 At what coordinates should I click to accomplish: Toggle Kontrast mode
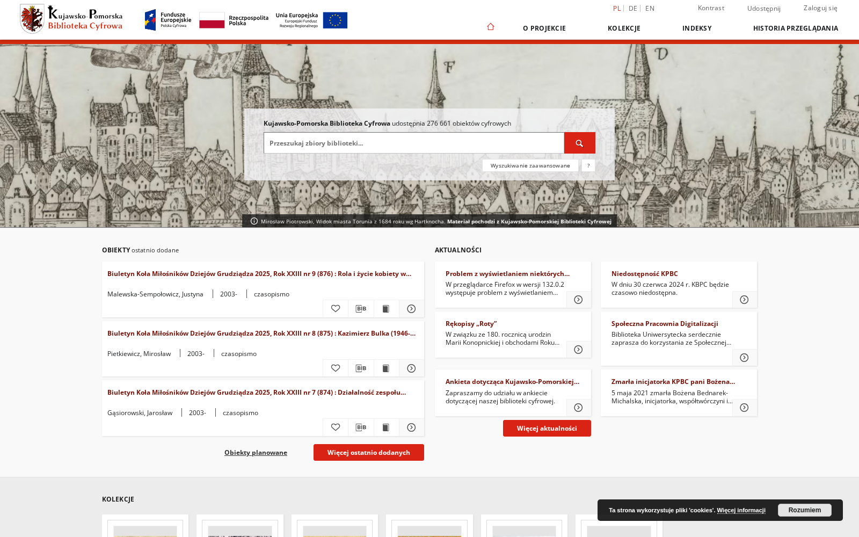[x=711, y=8]
